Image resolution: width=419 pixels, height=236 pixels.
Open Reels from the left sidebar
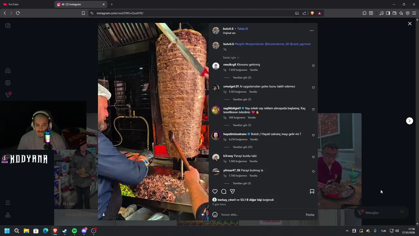click(x=8, y=83)
